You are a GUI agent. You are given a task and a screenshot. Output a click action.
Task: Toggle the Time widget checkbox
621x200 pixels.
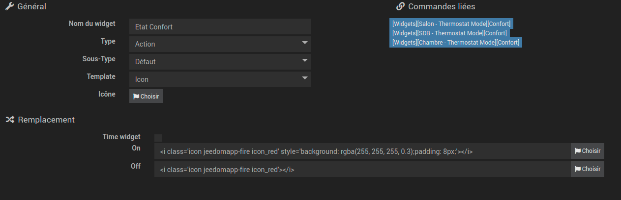click(x=158, y=138)
